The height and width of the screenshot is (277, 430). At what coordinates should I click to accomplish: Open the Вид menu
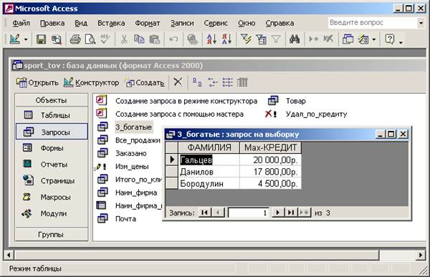point(81,24)
